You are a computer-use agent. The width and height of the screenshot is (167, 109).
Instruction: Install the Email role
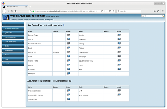click(x=68, y=48)
